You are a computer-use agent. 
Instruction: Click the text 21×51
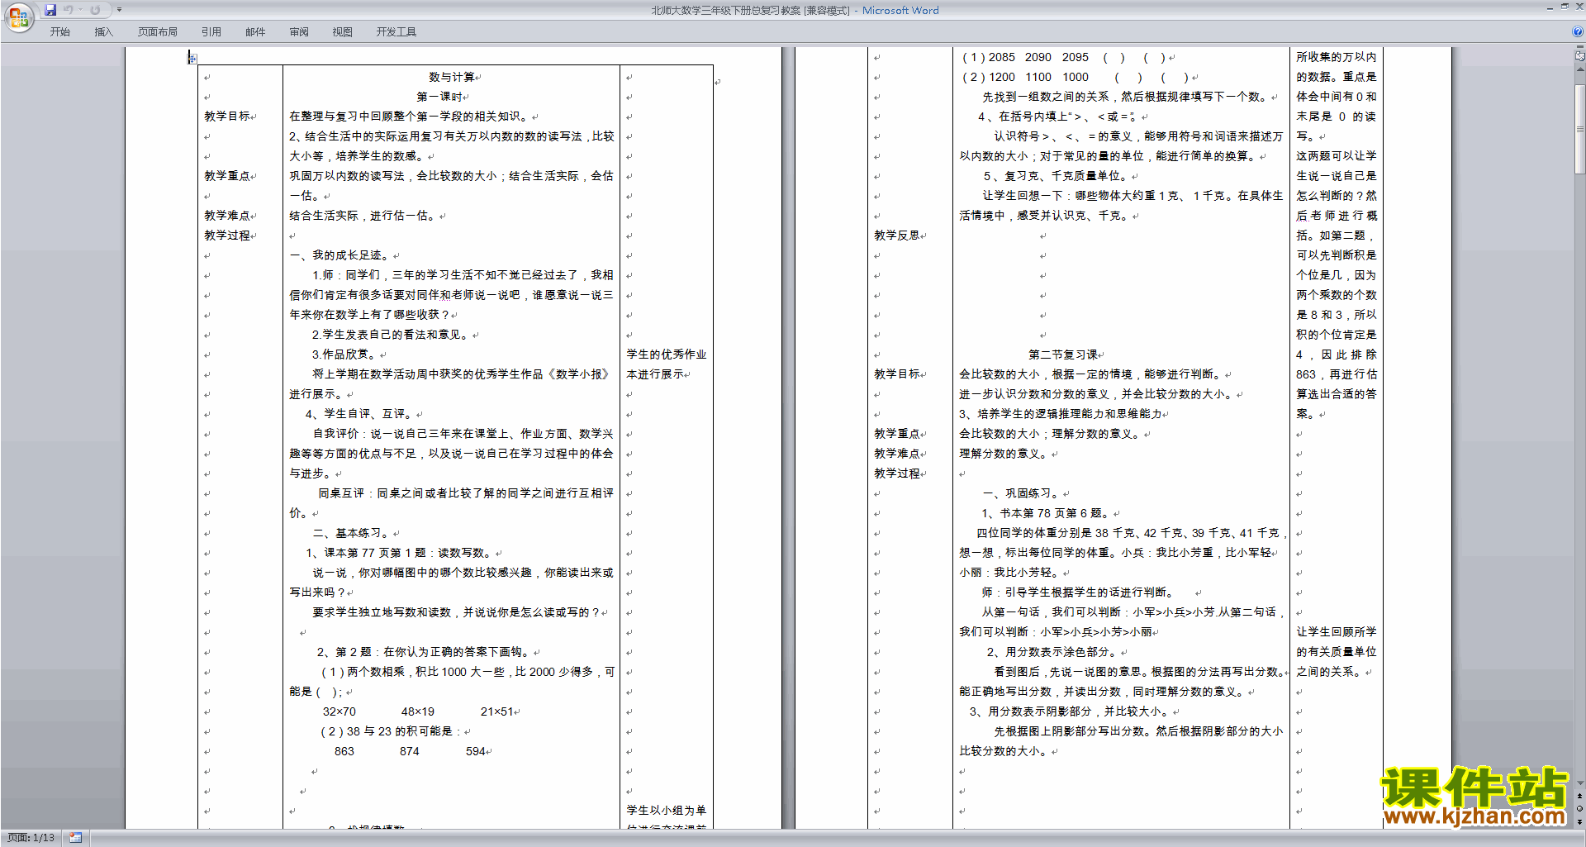click(497, 711)
